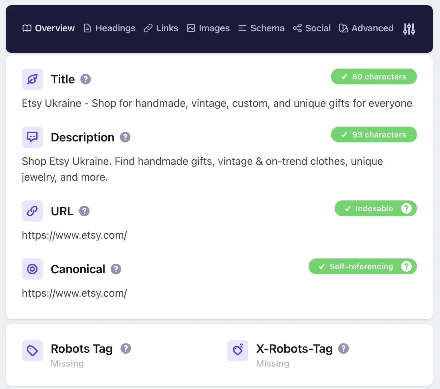
Task: Open the Images tab
Action: tap(208, 28)
